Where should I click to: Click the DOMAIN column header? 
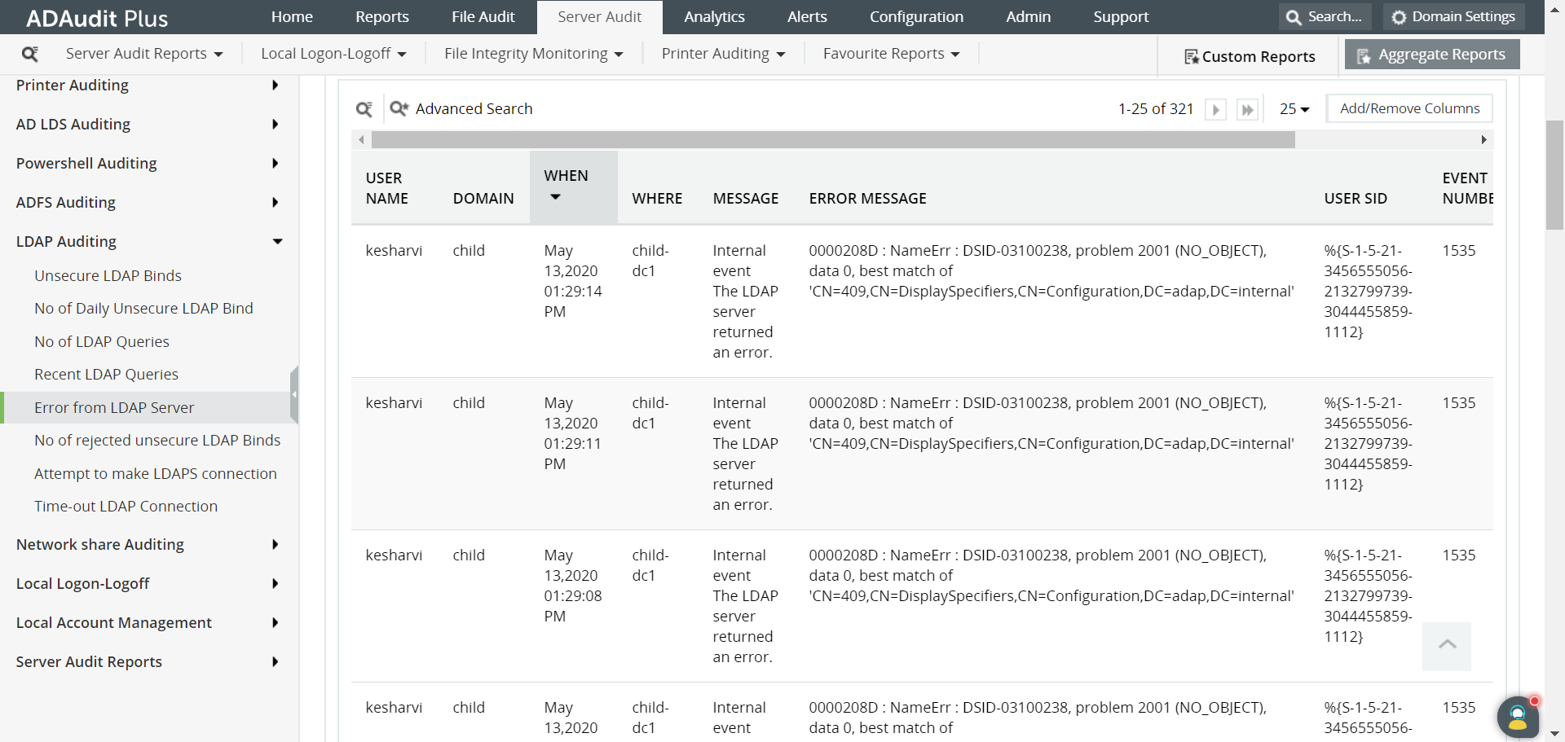coord(483,198)
